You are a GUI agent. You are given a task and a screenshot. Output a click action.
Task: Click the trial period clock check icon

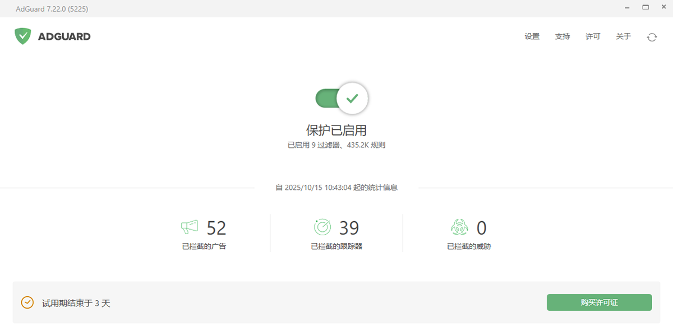coord(27,302)
